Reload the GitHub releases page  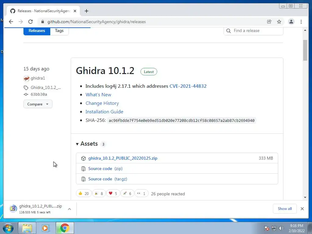tap(30, 22)
